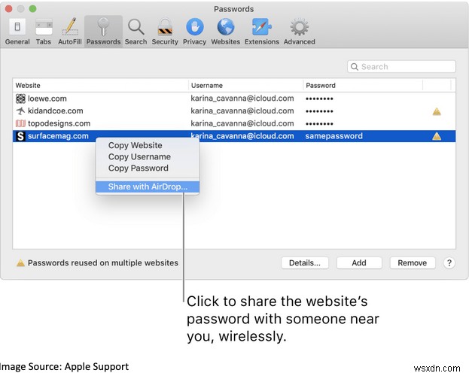Image resolution: width=469 pixels, height=376 pixels.
Task: Open the Security padlock pane
Action: tap(165, 31)
